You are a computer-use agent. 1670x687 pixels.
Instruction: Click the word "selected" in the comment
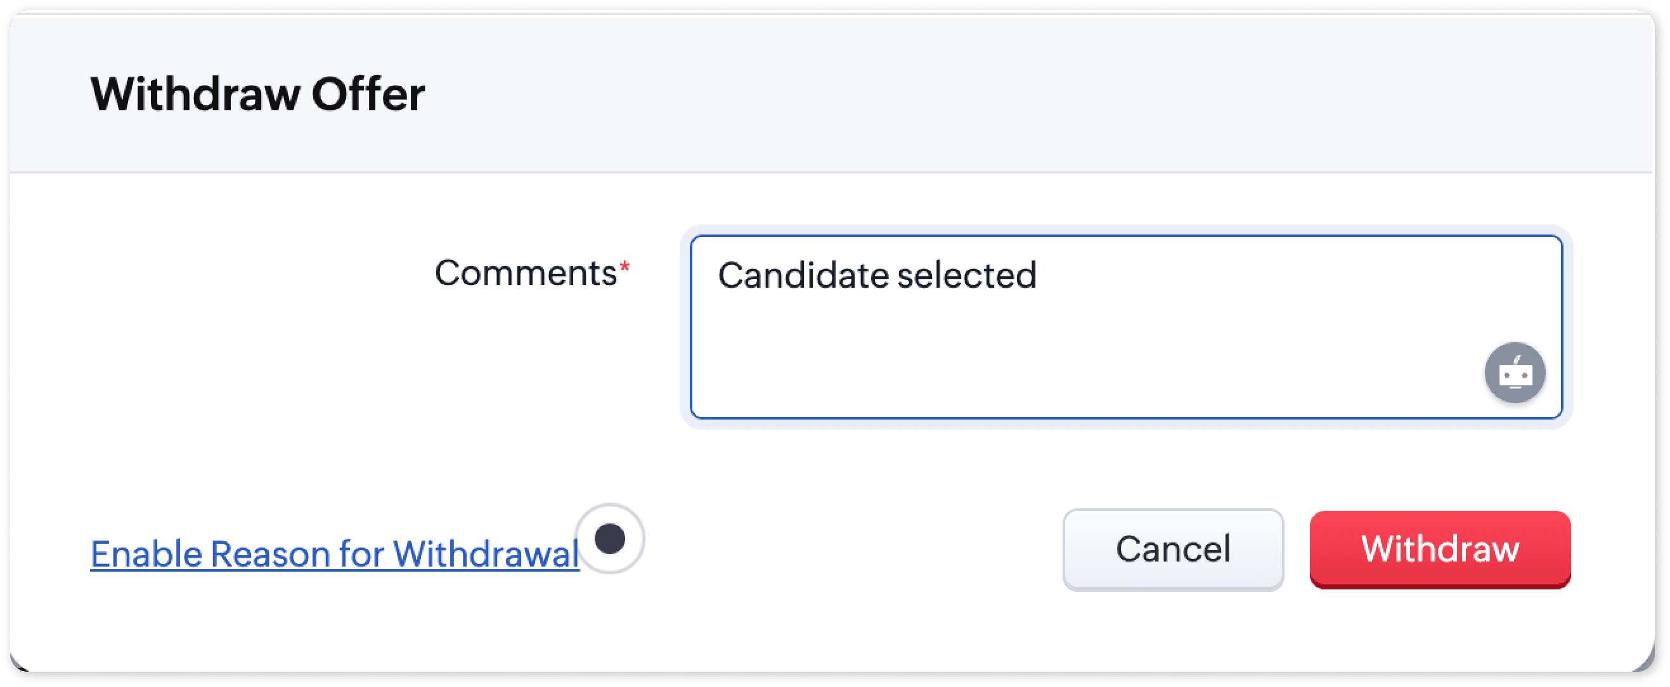(x=967, y=275)
